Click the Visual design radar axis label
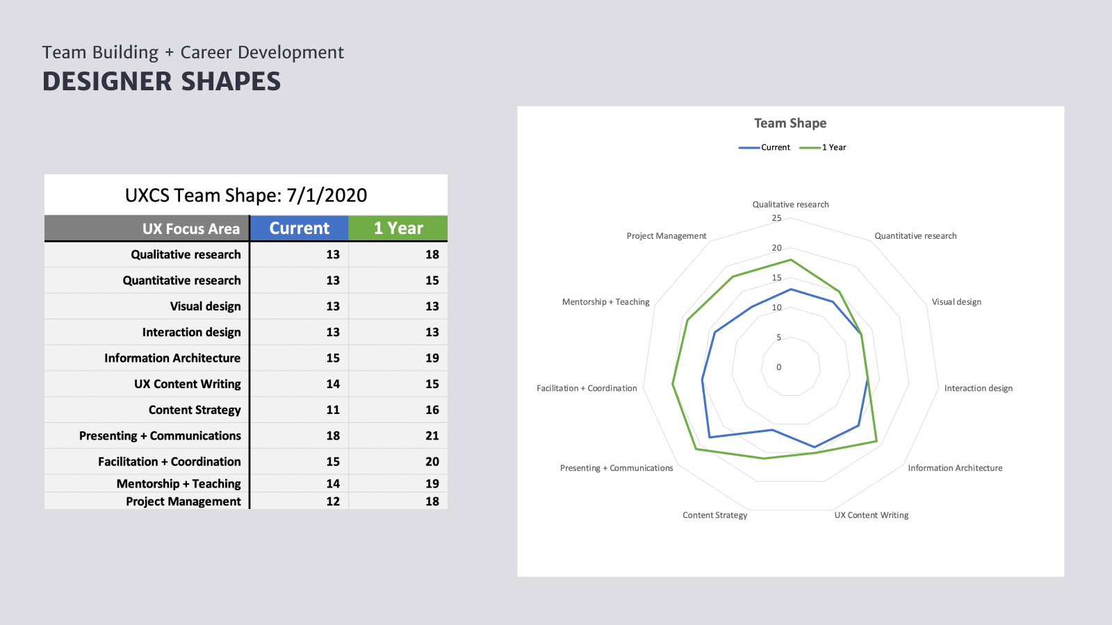 956,302
